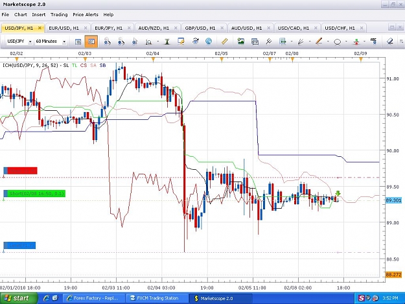Expand the line drawing tool dropdown arrow
The image size is (405, 304).
coord(328,41)
